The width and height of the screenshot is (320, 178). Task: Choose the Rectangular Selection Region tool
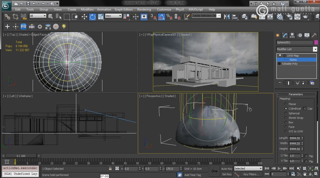[x=67, y=17]
